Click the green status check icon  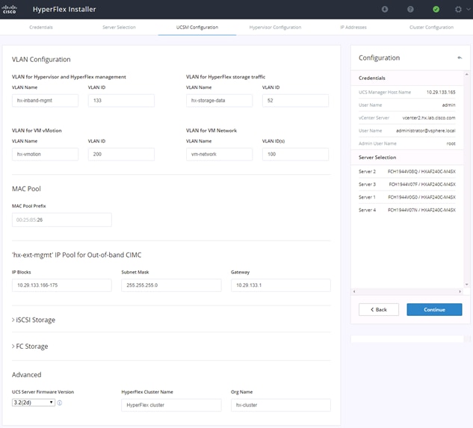(436, 10)
